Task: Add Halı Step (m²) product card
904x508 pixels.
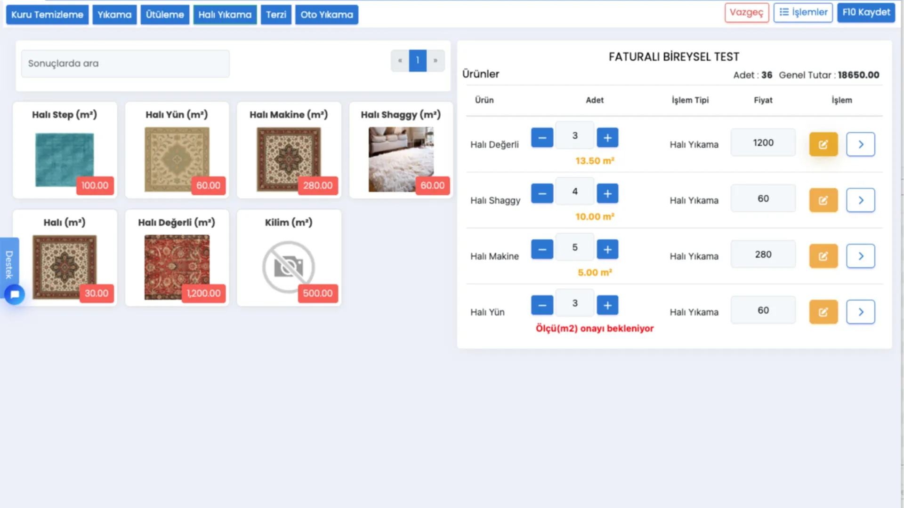Action: click(65, 151)
